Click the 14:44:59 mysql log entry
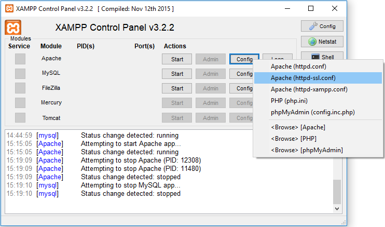The image size is (385, 227). 92,135
